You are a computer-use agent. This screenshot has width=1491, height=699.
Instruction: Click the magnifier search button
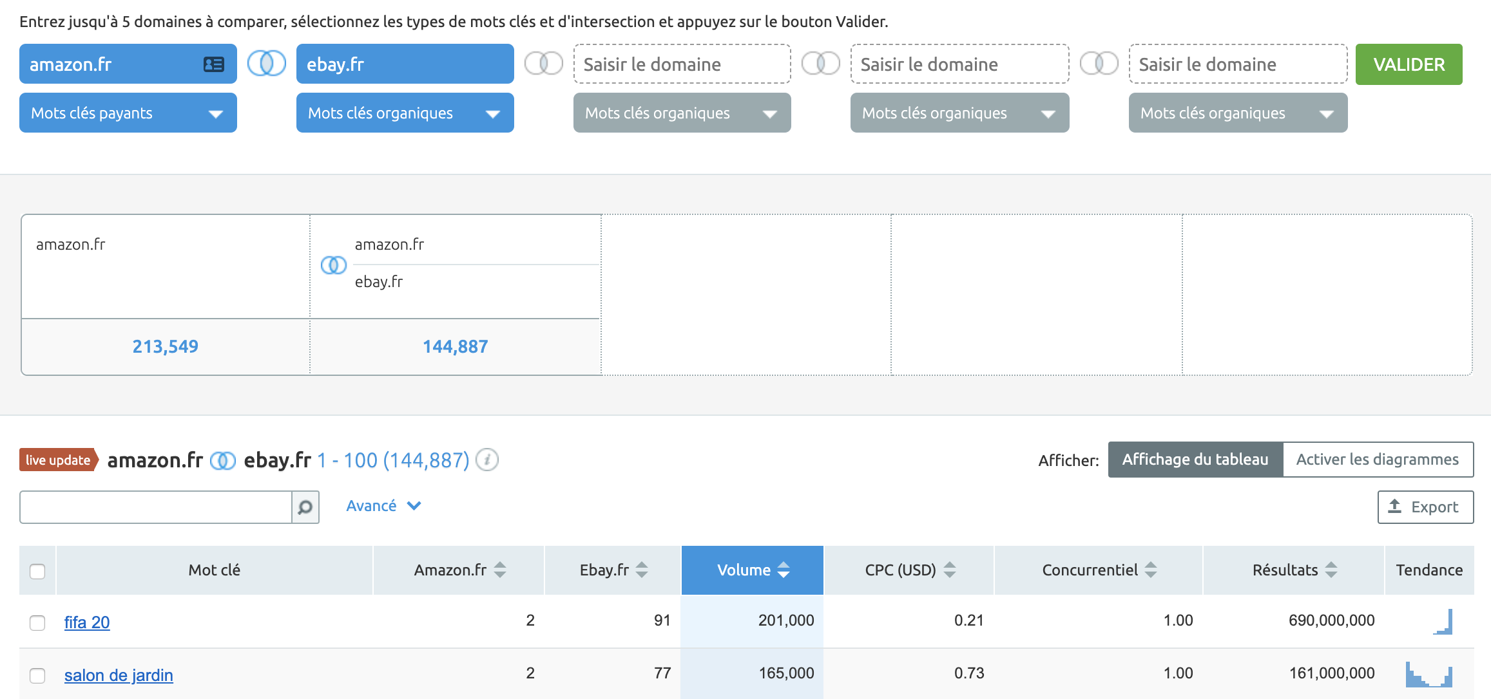(x=305, y=507)
